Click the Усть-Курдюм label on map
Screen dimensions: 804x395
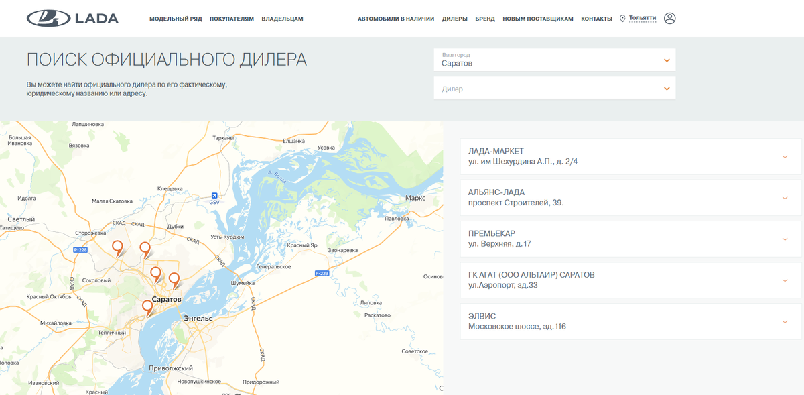coord(226,237)
